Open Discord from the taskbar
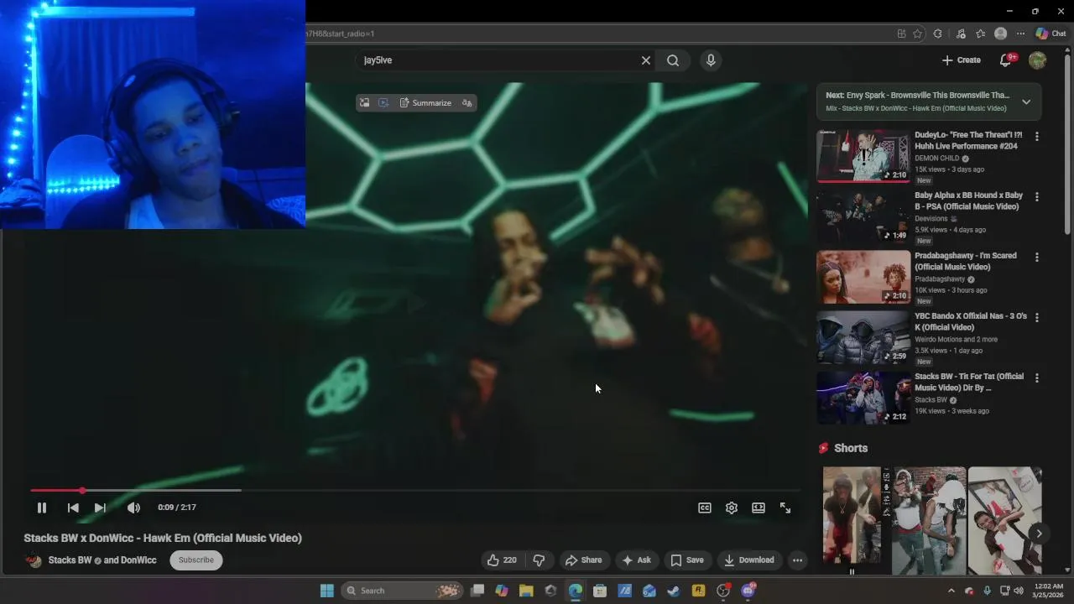This screenshot has height=604, width=1074. click(748, 591)
